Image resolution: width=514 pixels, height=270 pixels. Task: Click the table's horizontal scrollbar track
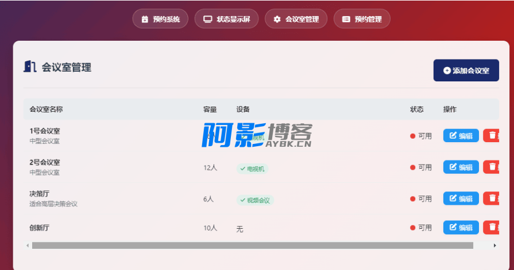click(253, 245)
